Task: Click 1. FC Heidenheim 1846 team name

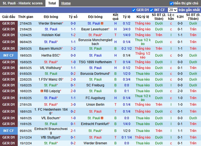Action: tap(51, 111)
